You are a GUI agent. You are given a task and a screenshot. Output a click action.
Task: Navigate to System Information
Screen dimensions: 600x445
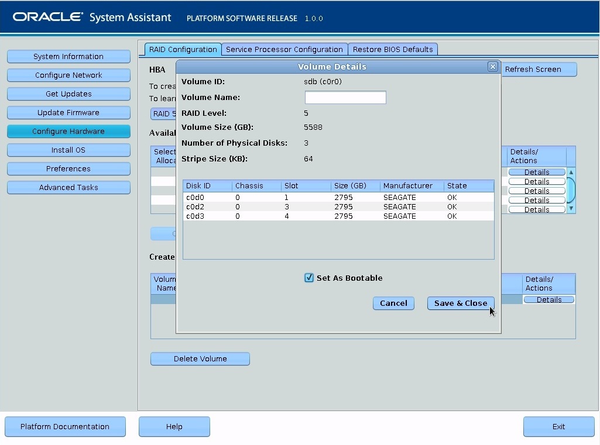tap(68, 56)
